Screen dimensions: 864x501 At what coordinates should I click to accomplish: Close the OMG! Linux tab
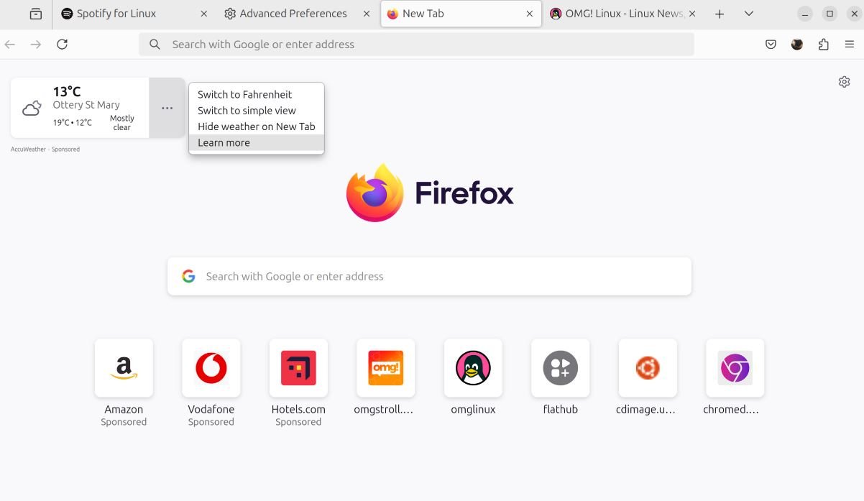[693, 14]
